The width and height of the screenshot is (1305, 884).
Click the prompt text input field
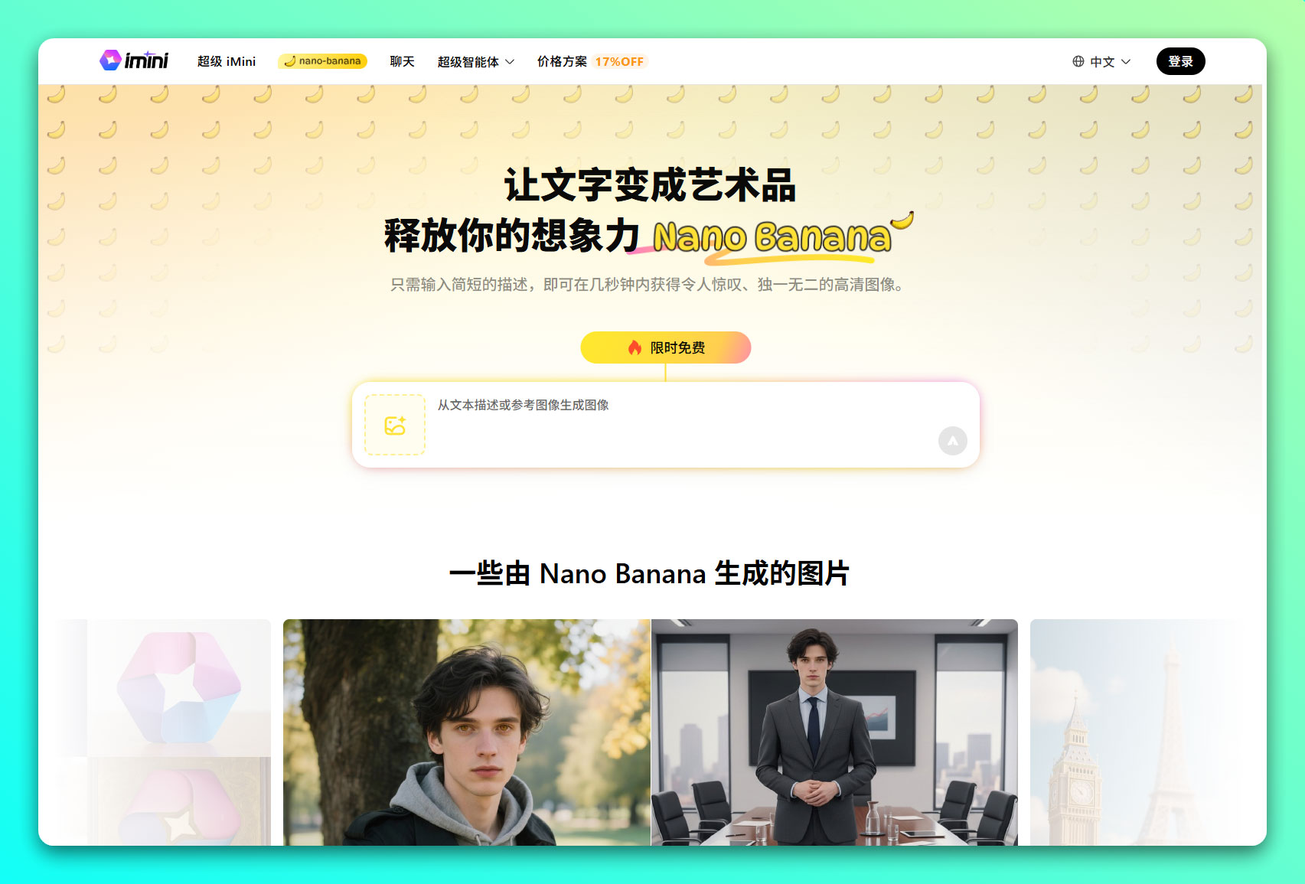[681, 425]
